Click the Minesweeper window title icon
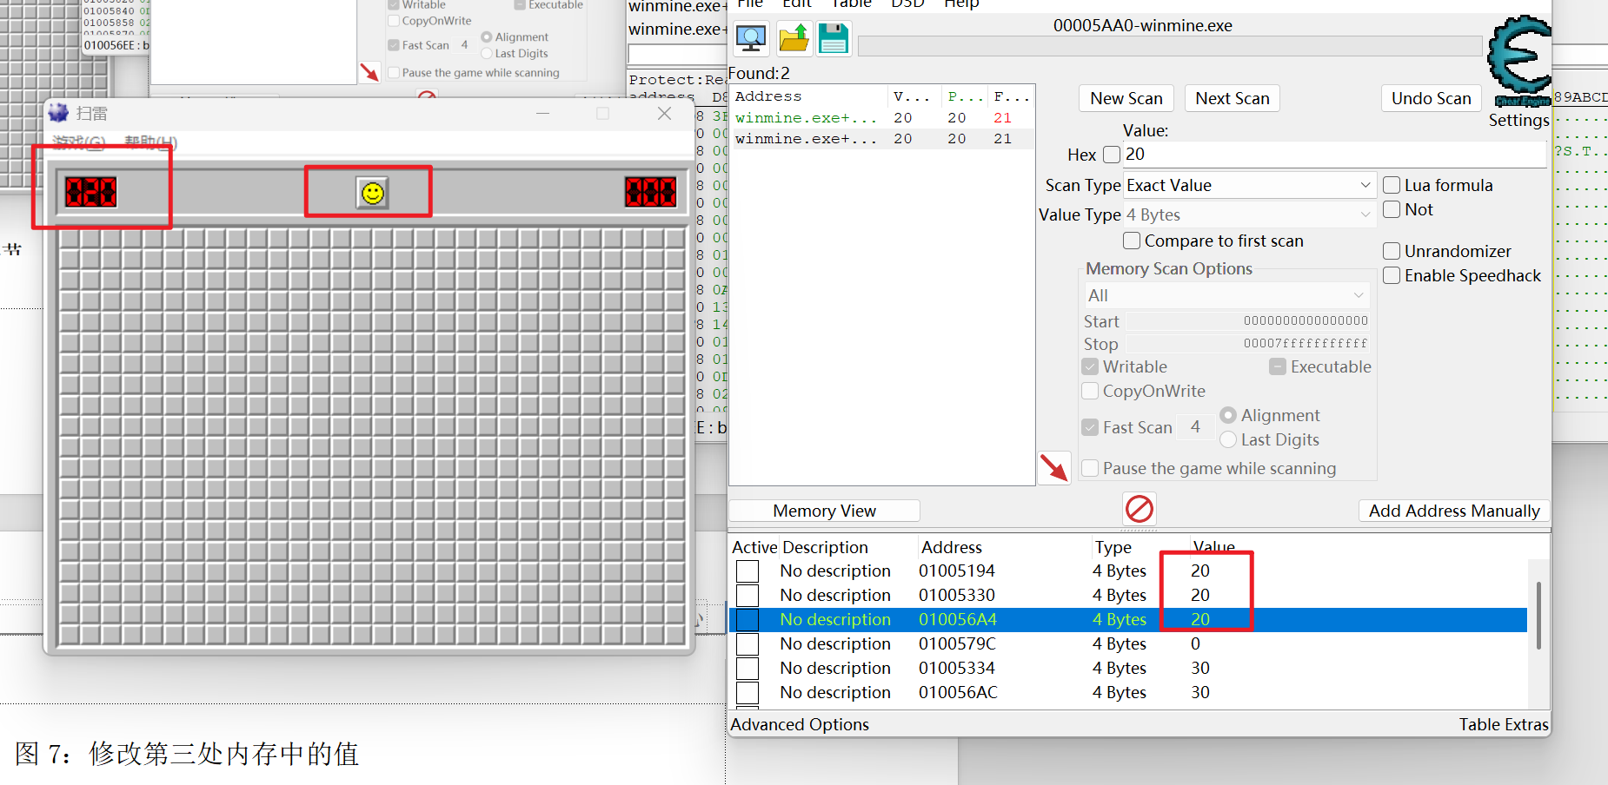The image size is (1608, 785). [58, 113]
